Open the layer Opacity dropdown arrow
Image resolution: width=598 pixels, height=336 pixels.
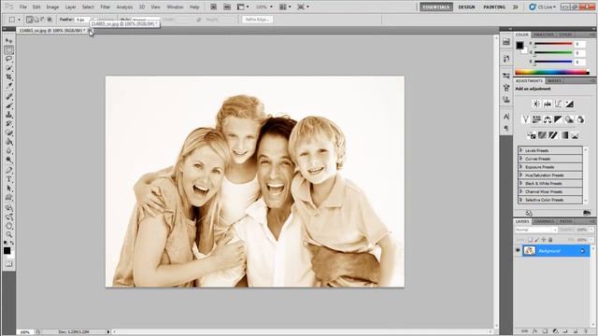tap(591, 230)
